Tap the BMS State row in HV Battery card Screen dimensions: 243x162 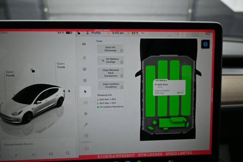click(x=161, y=85)
